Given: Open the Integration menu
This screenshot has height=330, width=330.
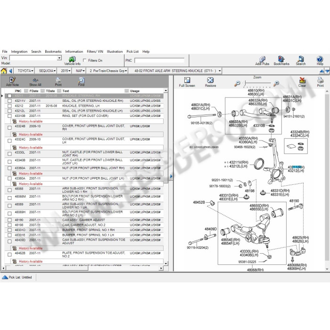Looking at the screenshot, I should click(x=19, y=51).
